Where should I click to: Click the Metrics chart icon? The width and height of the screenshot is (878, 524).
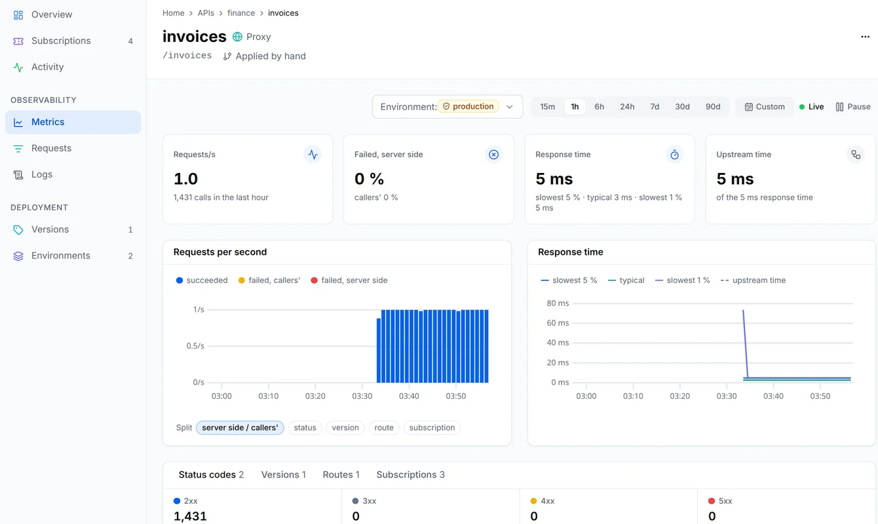coord(18,122)
